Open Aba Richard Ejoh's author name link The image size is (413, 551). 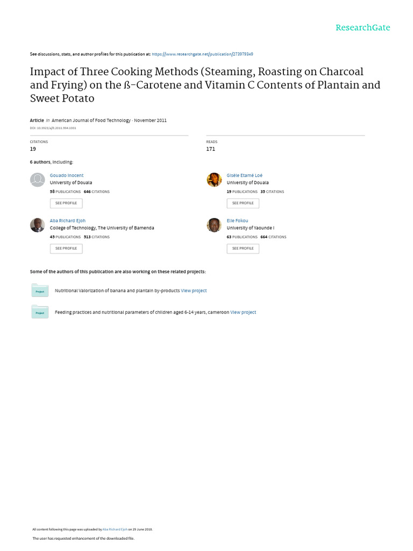pyautogui.click(x=68, y=221)
